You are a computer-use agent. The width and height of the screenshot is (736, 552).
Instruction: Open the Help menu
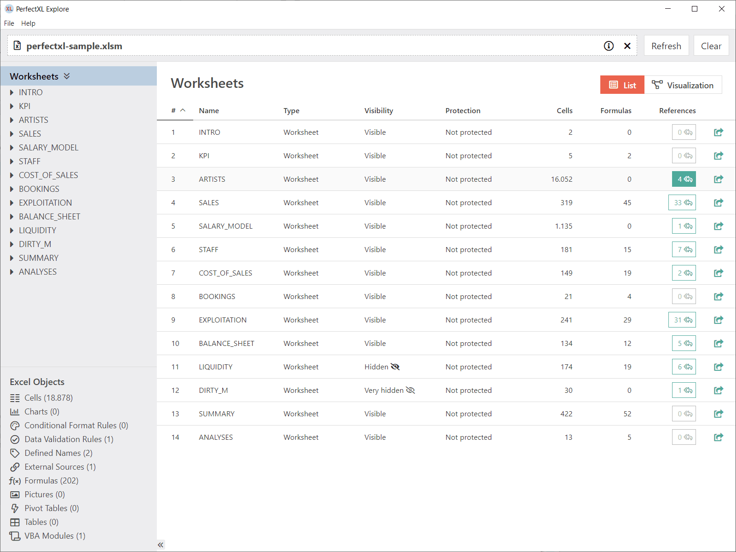point(28,23)
